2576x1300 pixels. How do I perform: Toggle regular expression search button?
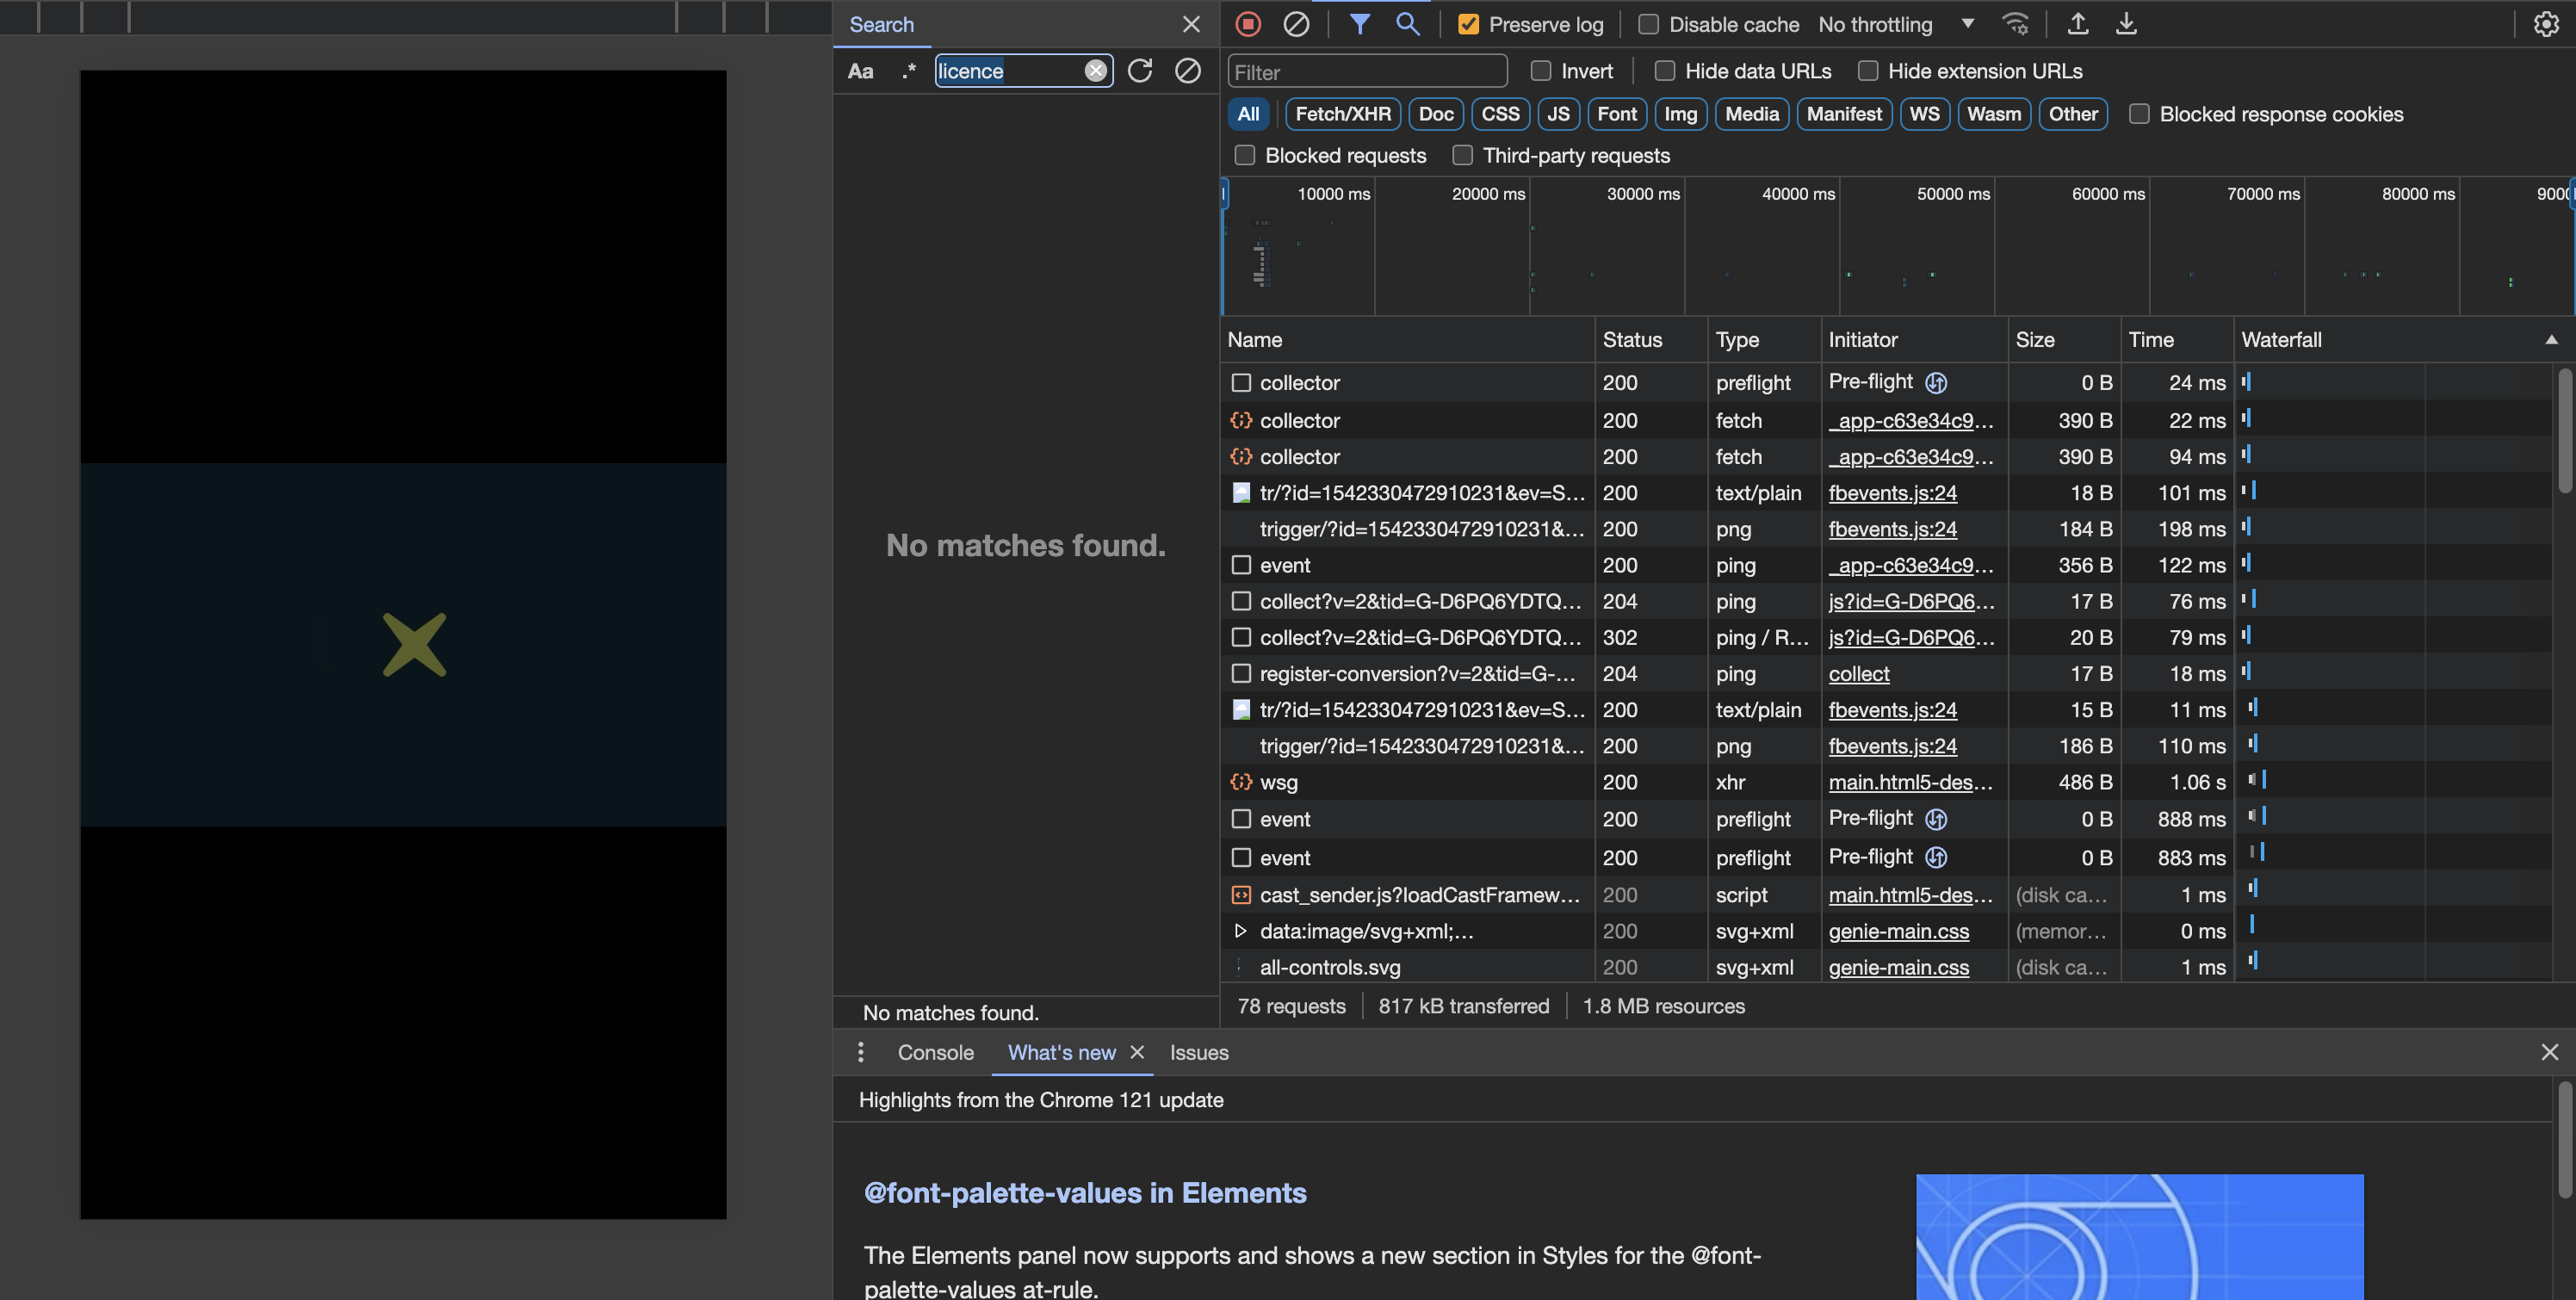908,71
